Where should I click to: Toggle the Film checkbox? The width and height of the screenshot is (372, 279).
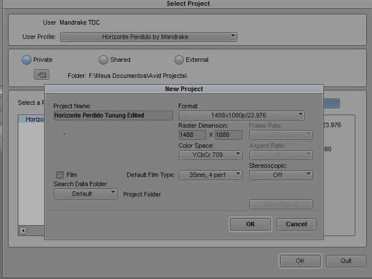click(x=60, y=175)
